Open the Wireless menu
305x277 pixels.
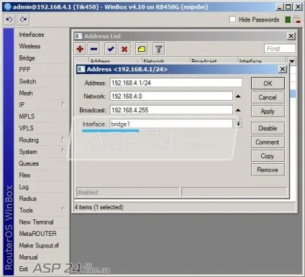pyautogui.click(x=29, y=46)
